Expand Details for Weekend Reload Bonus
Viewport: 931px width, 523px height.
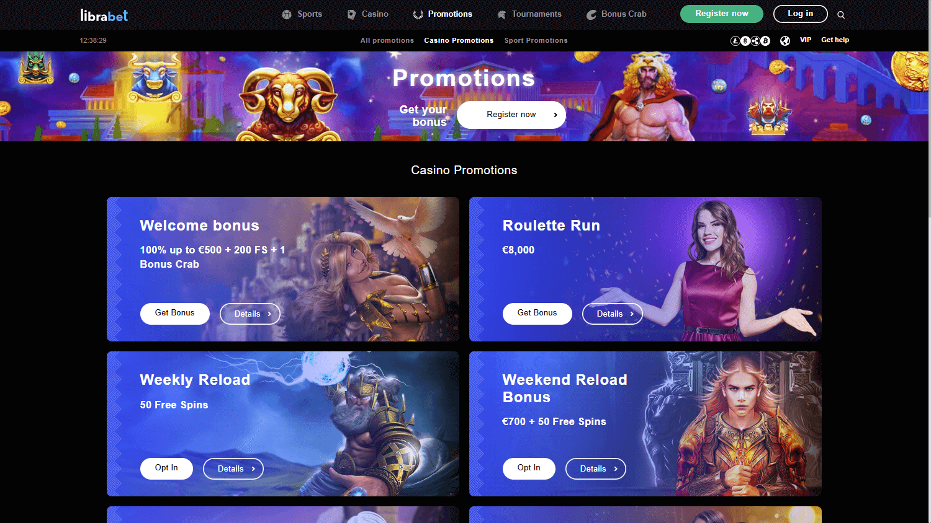tap(596, 469)
